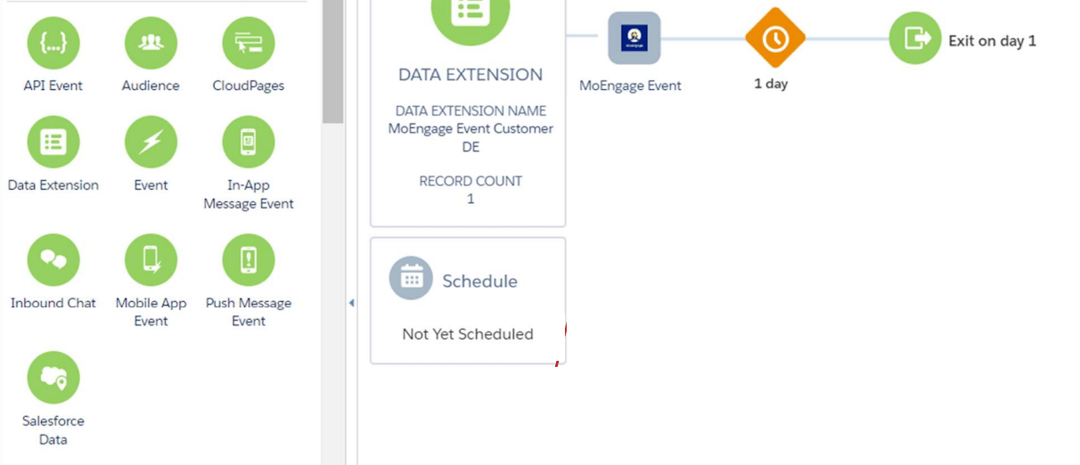
Task: Click the MoEngage Event label on canvas
Action: (x=630, y=86)
